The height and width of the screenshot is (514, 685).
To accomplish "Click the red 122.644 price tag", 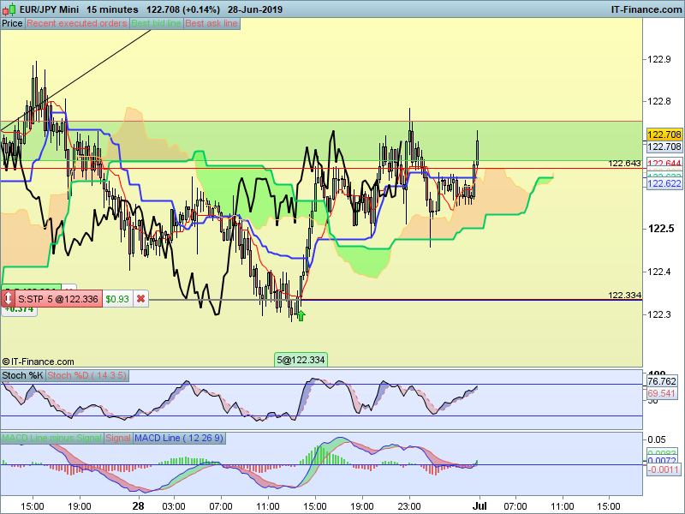I will pyautogui.click(x=664, y=164).
